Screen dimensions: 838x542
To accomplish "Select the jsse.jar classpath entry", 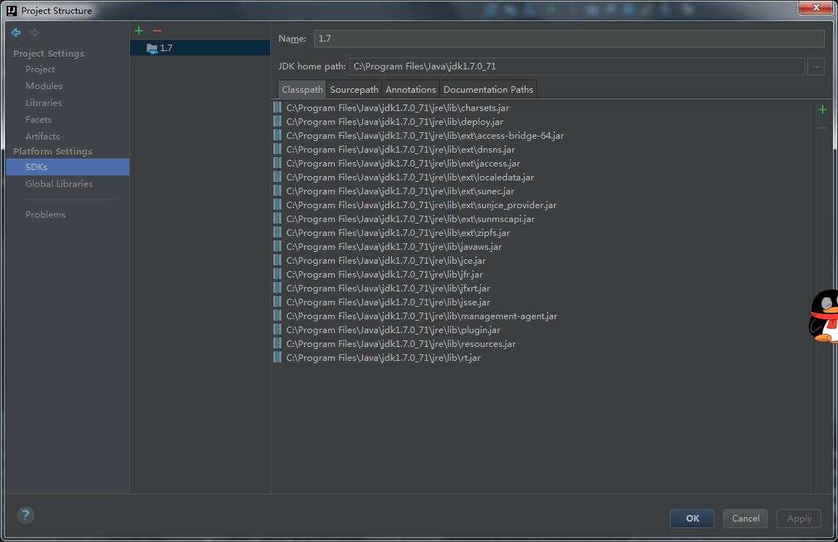I will pyautogui.click(x=388, y=302).
